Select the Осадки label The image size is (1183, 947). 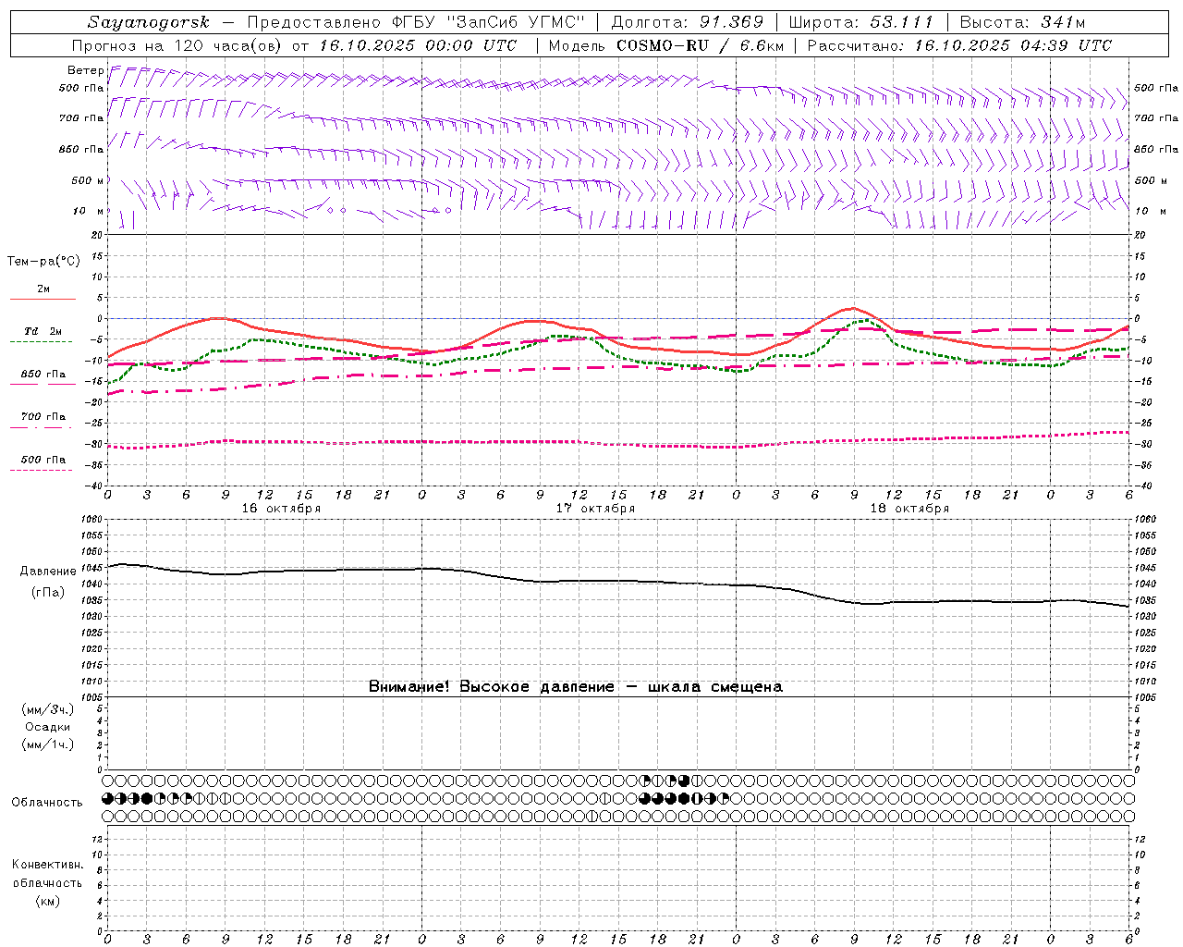47,727
